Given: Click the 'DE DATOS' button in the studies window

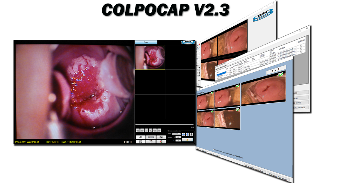Looking at the screenshot, I should tap(301, 102).
